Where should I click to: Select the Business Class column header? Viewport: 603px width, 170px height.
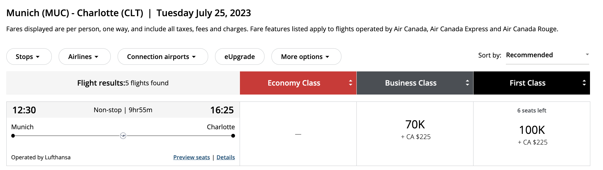410,83
